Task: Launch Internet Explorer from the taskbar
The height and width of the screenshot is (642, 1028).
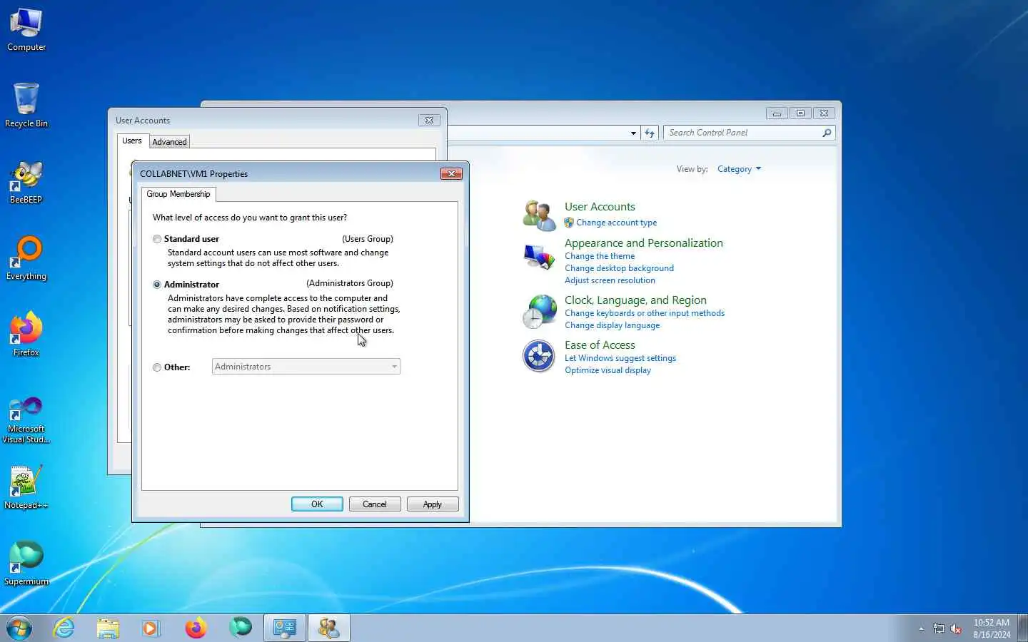Action: pos(64,628)
